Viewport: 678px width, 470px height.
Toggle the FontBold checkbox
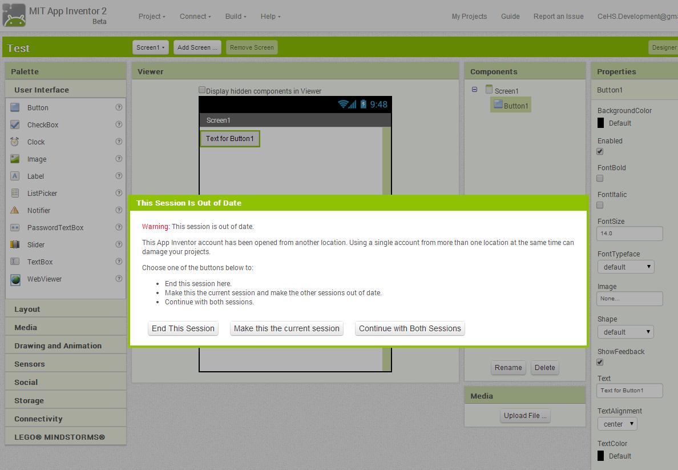pyautogui.click(x=600, y=178)
